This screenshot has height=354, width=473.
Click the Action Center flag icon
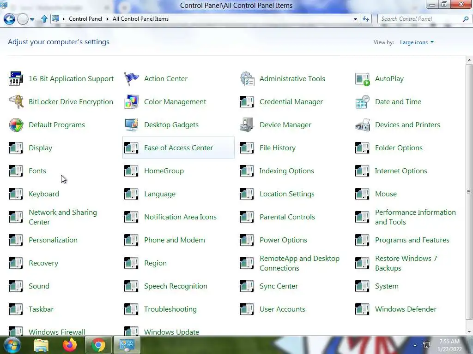click(131, 78)
